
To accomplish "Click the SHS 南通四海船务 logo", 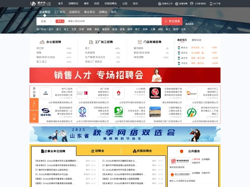I will coord(46,112).
